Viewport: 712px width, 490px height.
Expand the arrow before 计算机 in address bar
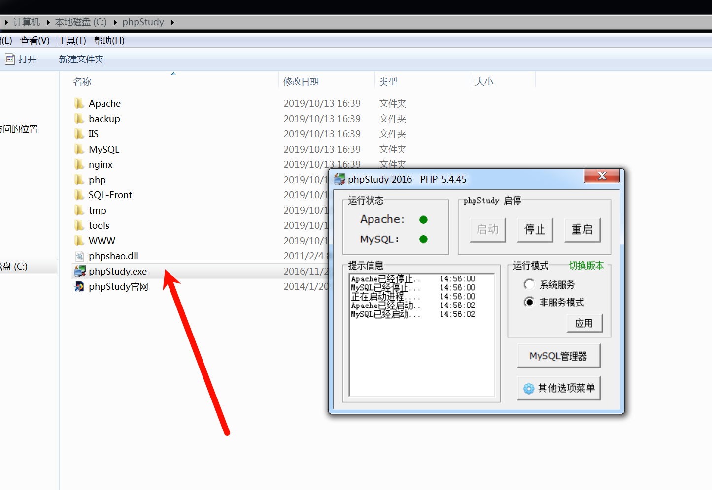point(6,22)
